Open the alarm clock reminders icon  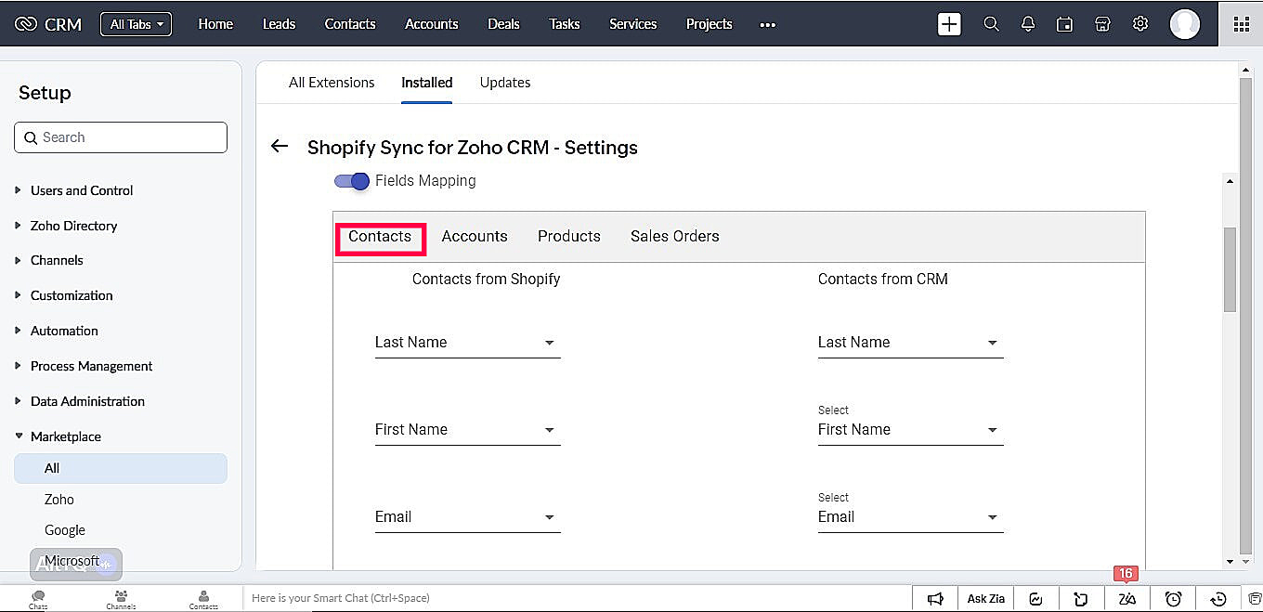pyautogui.click(x=1173, y=599)
